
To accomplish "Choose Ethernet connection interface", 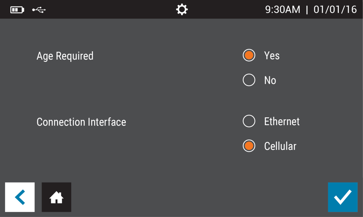I will click(249, 122).
